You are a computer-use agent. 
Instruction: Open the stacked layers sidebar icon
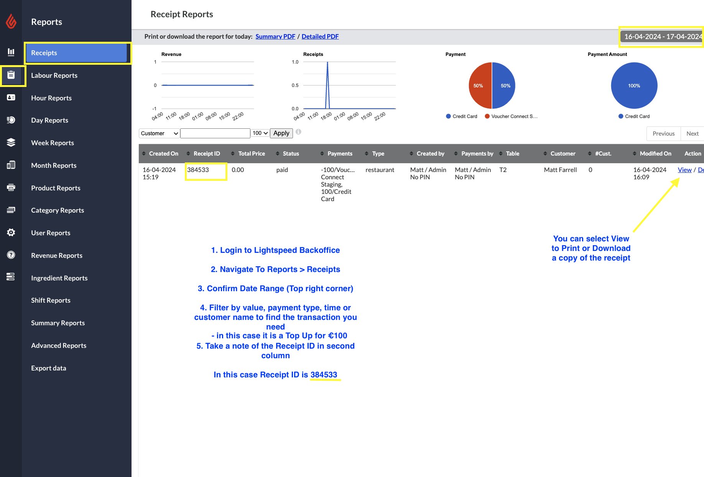[11, 143]
